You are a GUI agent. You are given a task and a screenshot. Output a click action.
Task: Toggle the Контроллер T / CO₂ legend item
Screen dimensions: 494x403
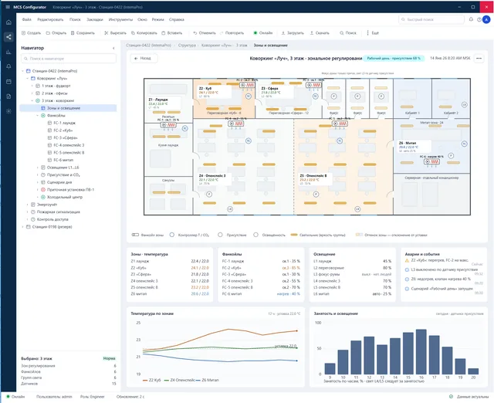pyautogui.click(x=189, y=235)
